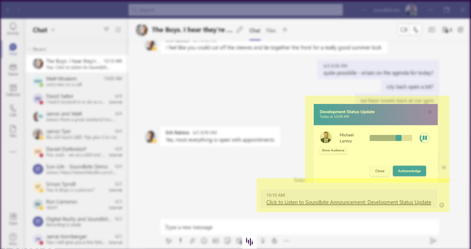This screenshot has width=471, height=249.
Task: Go back with the title bar arrow
Action: 8,10
